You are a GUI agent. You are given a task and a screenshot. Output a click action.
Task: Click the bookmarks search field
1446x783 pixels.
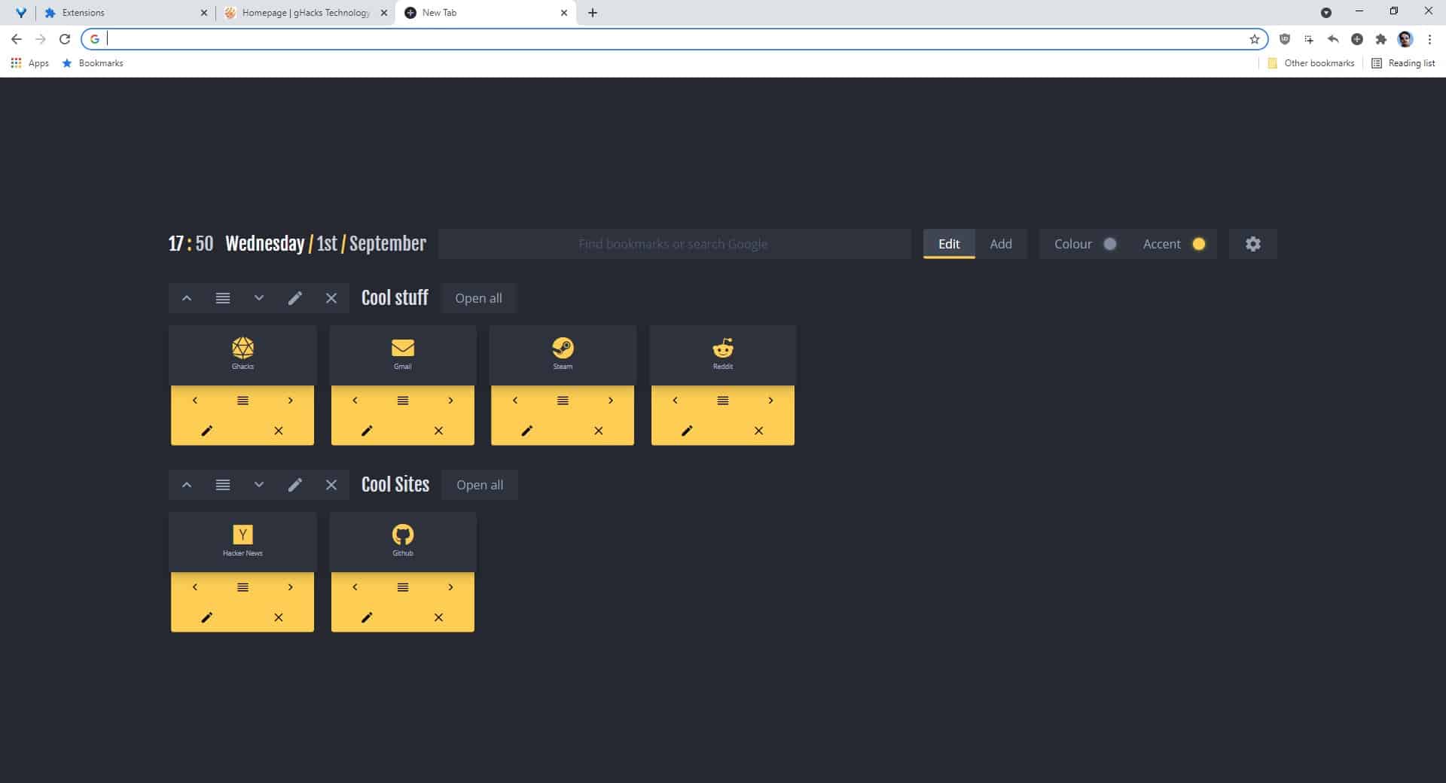click(x=674, y=243)
